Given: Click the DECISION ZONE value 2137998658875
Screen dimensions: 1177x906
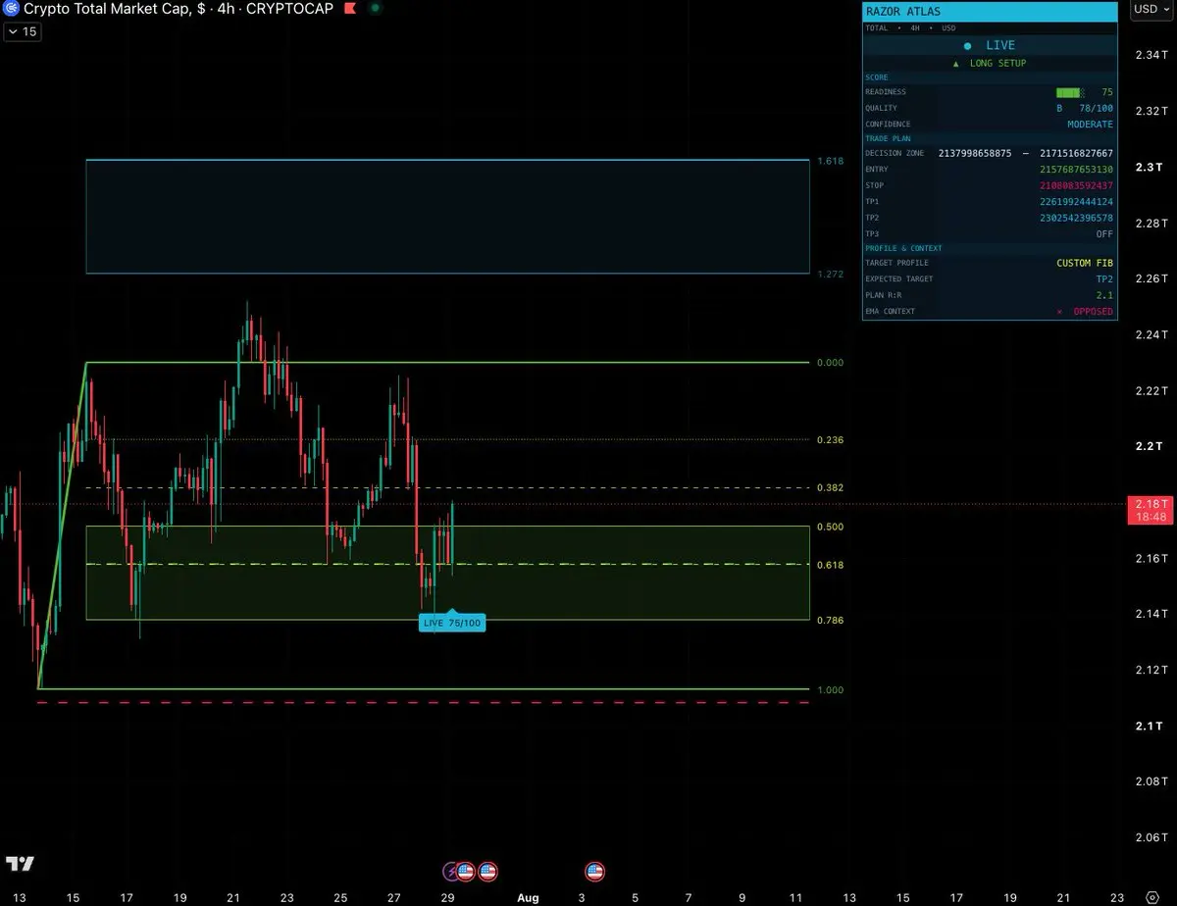Looking at the screenshot, I should pos(975,153).
